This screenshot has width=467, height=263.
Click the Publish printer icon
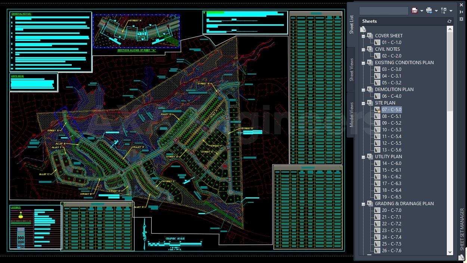click(x=429, y=10)
